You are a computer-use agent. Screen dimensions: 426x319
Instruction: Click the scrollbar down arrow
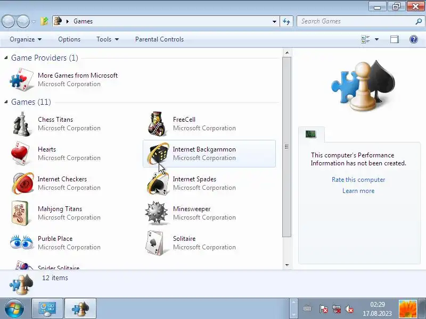[287, 265]
